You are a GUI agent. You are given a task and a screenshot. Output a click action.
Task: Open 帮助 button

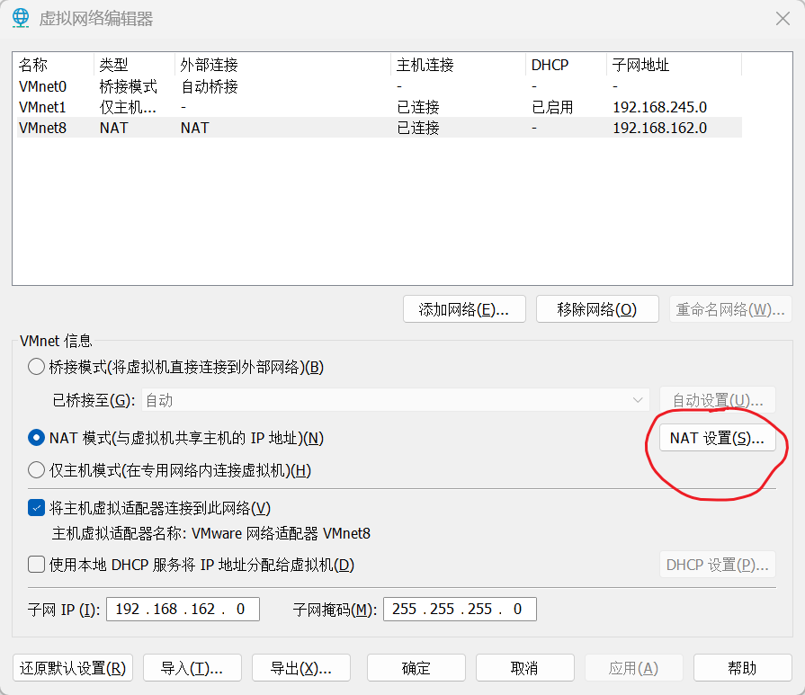[x=742, y=668]
